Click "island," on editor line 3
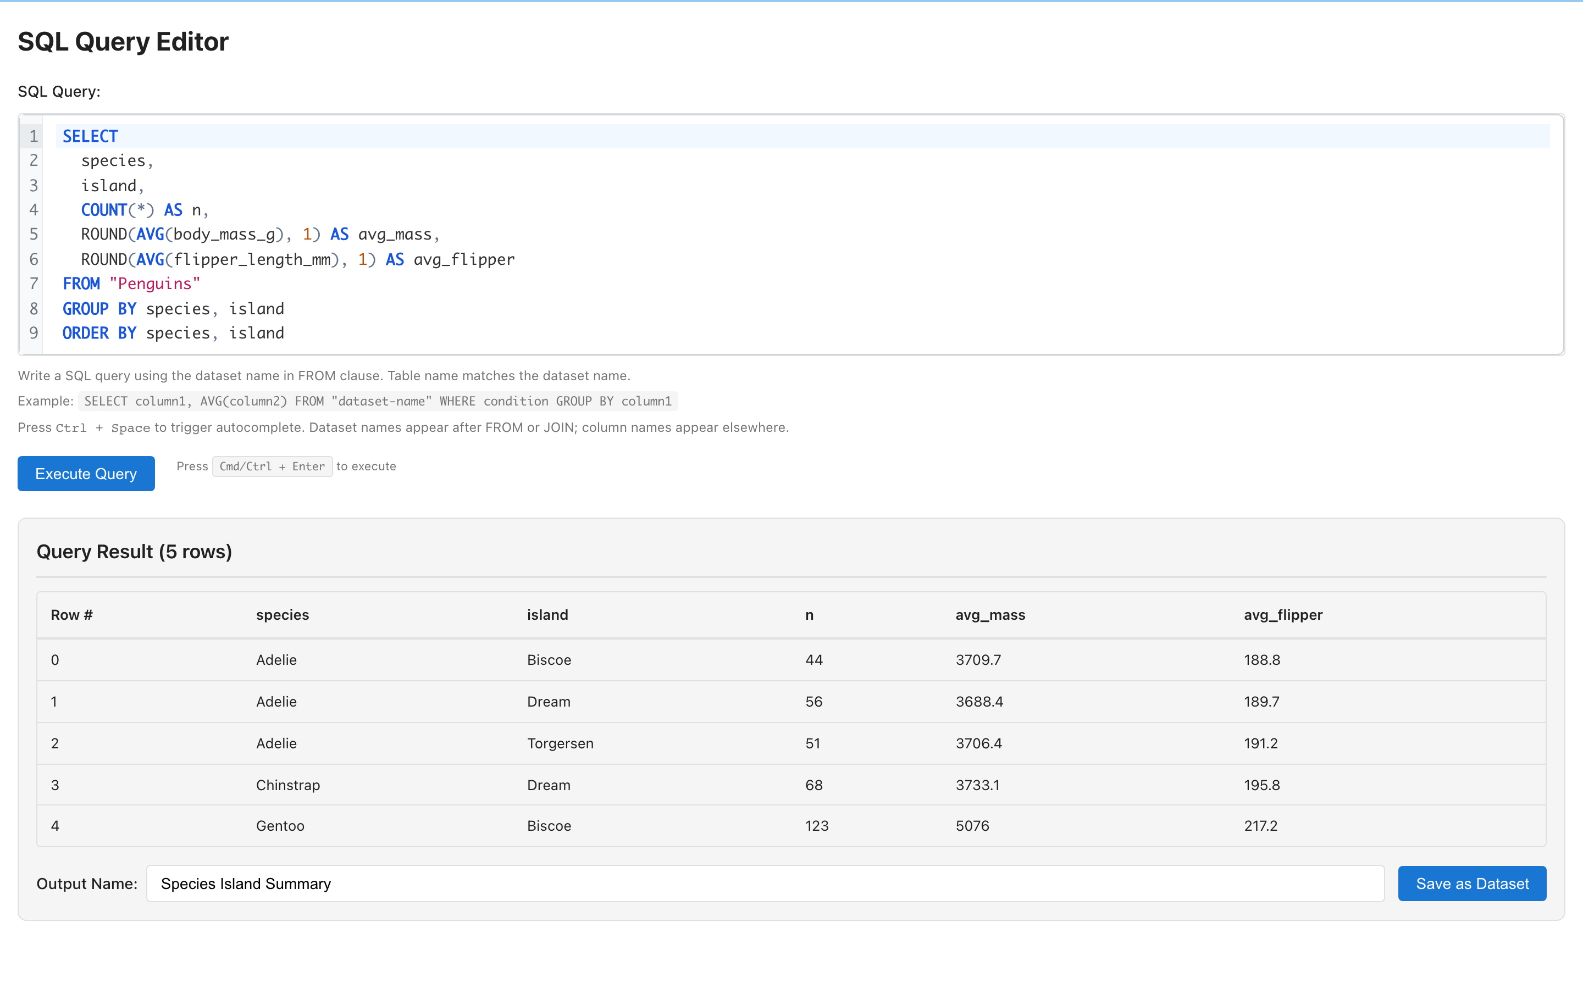 (x=113, y=186)
